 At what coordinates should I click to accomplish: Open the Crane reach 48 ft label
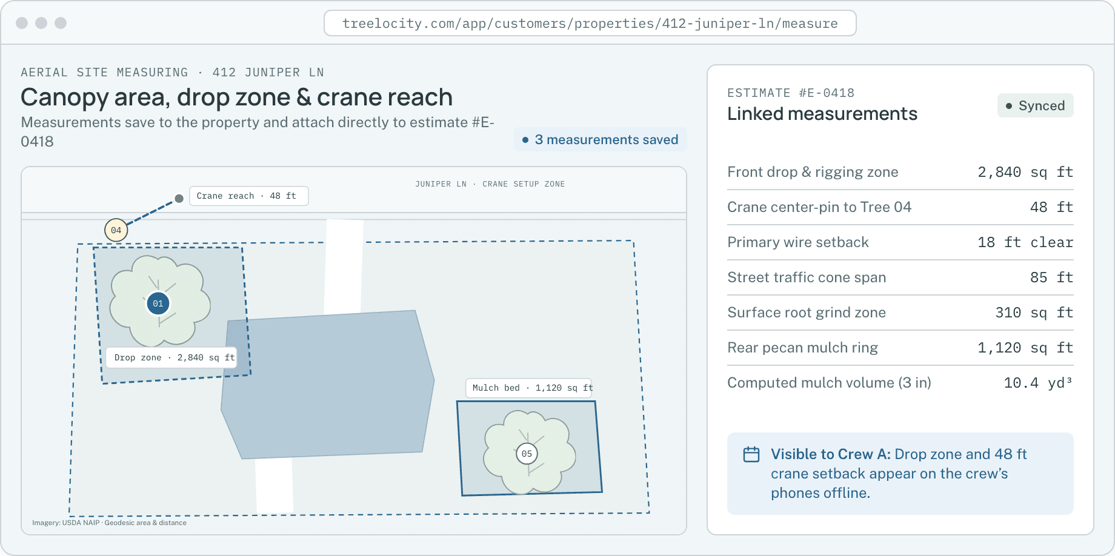(249, 196)
